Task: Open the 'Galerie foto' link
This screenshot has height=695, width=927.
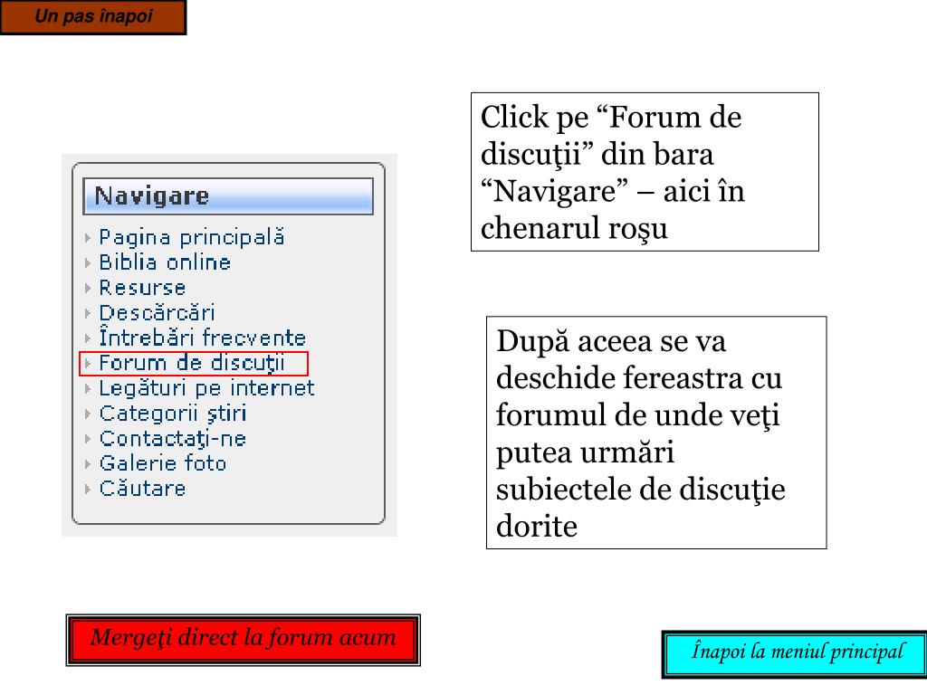Action: click(x=163, y=463)
